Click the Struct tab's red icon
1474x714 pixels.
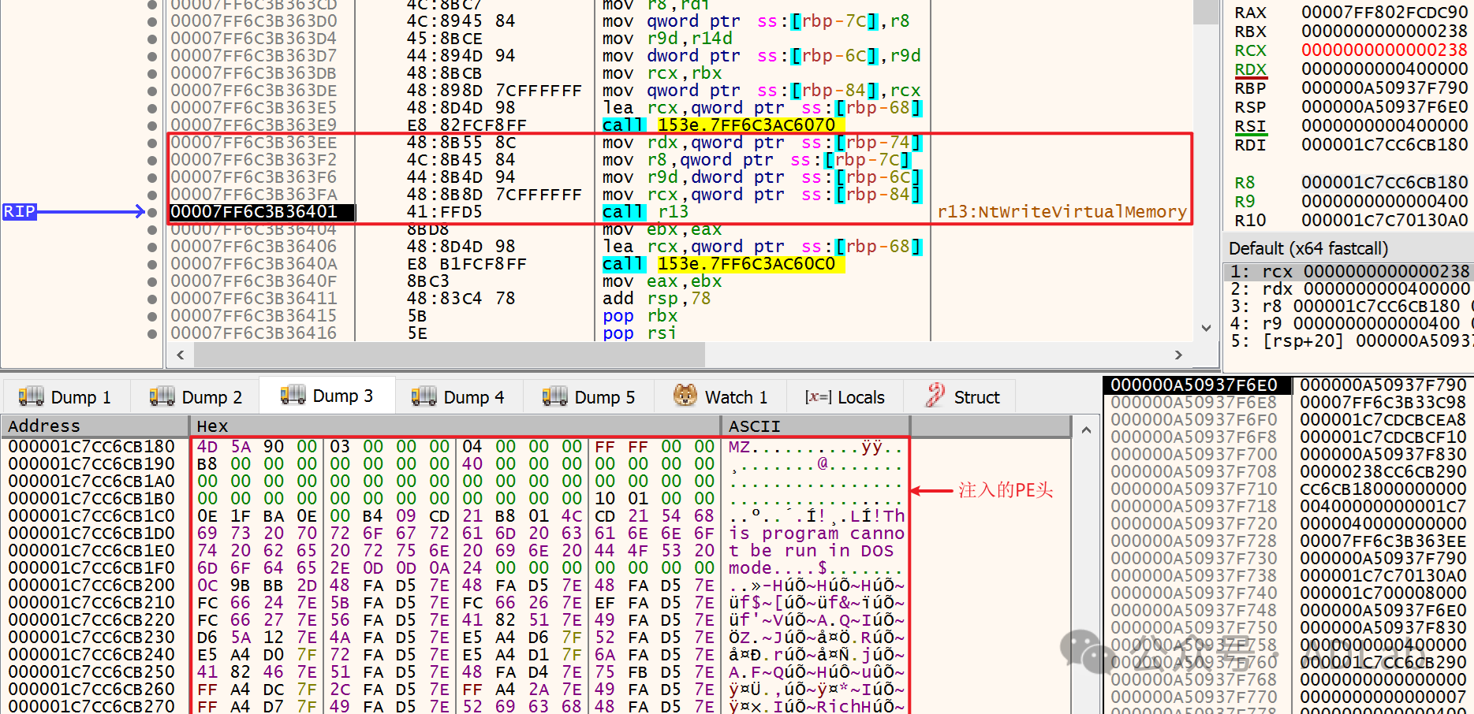click(x=935, y=396)
